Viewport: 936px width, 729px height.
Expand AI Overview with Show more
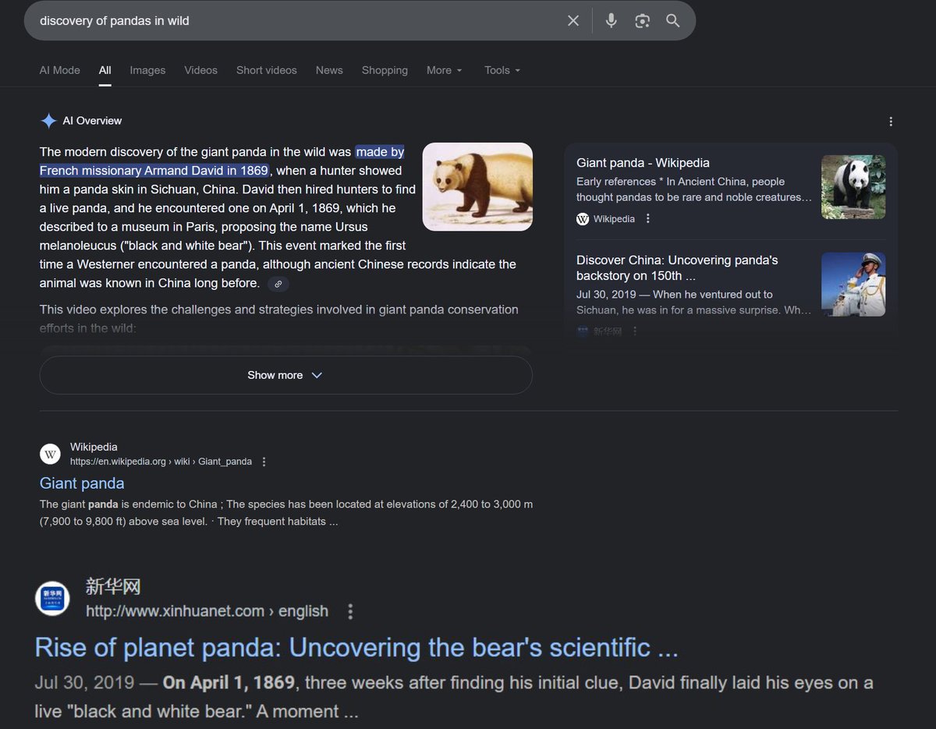pyautogui.click(x=285, y=375)
